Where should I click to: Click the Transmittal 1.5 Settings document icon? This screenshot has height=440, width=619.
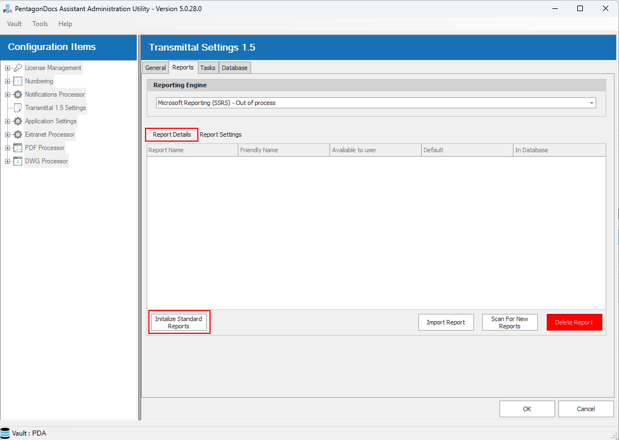pos(18,108)
